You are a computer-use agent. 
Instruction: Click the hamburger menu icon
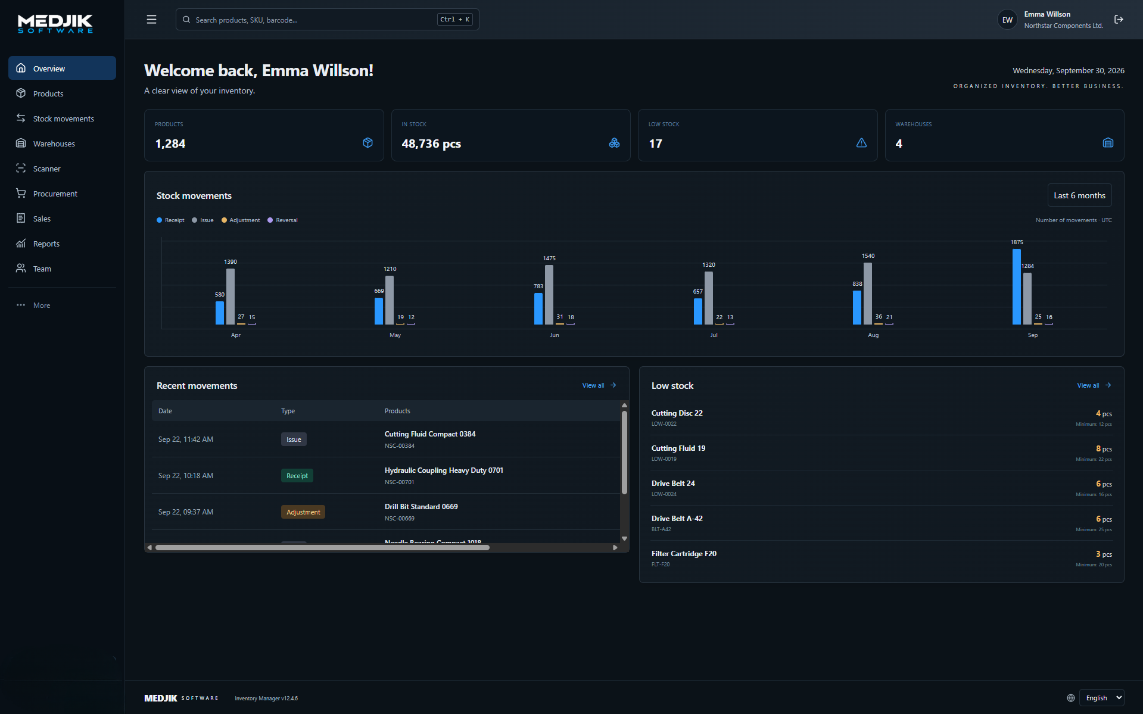(x=151, y=20)
